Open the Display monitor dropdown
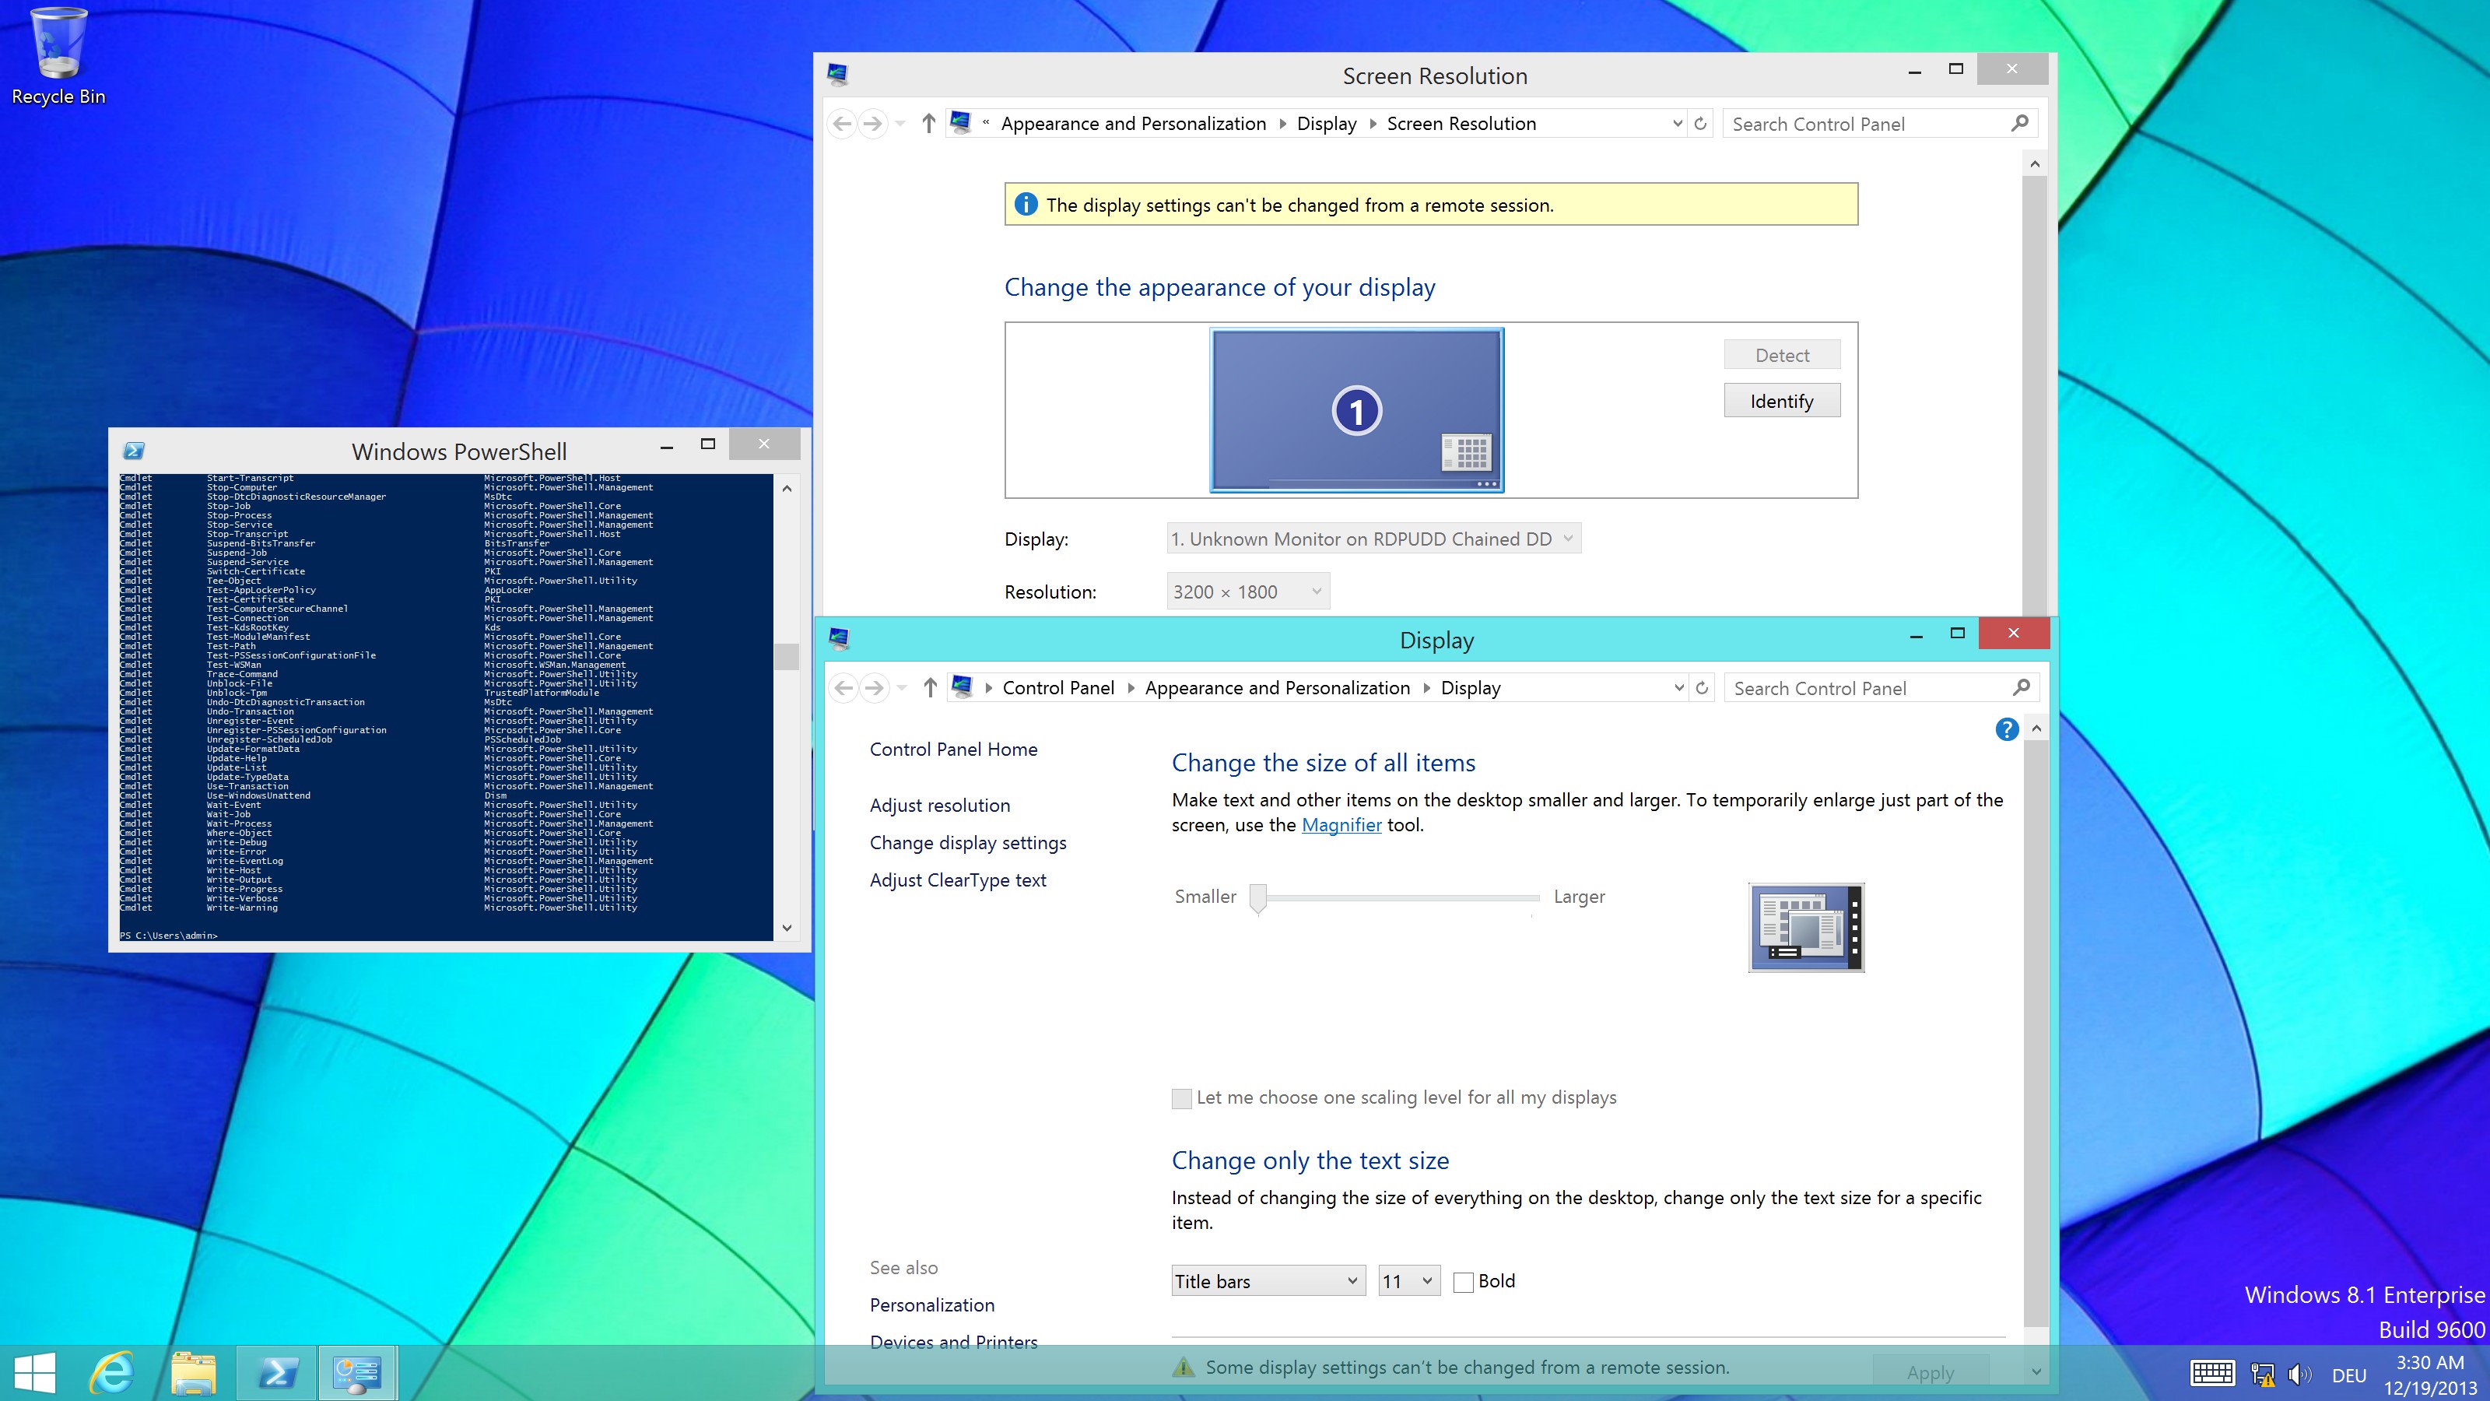This screenshot has height=1401, width=2490. tap(1373, 539)
